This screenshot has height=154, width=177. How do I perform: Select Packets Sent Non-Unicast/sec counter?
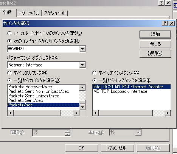(43, 91)
